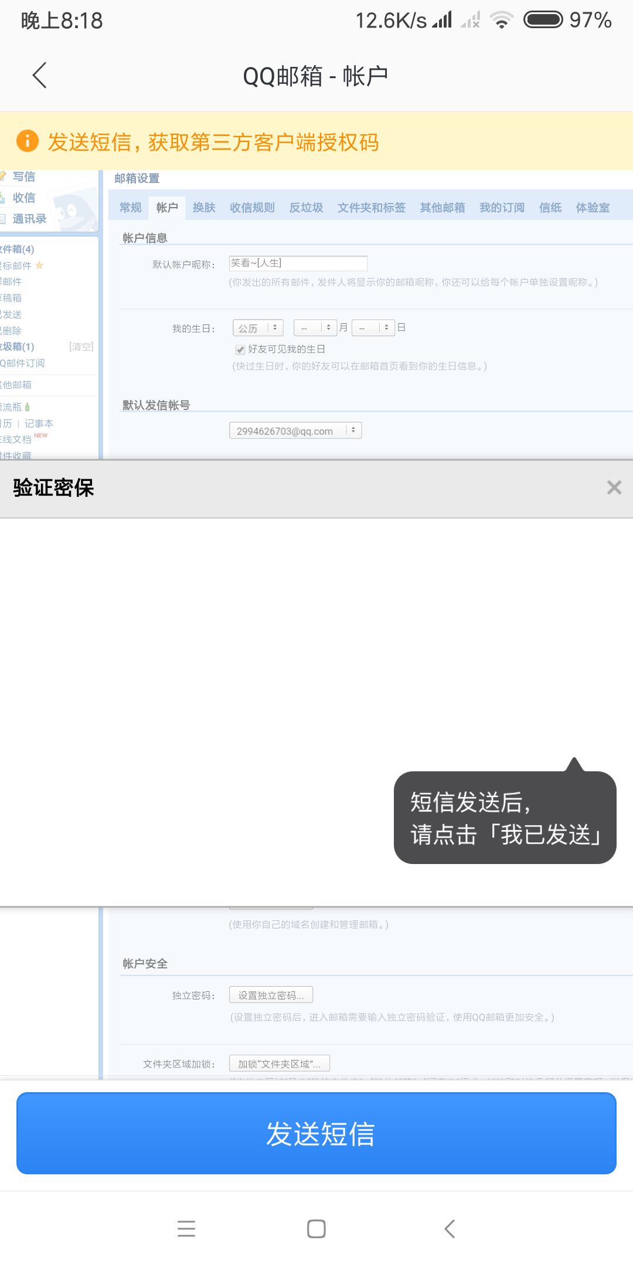Open 垃圾箱(1) folder

coord(17,347)
